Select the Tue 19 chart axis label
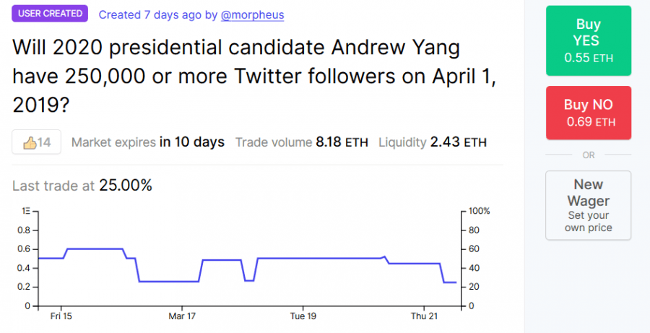 (303, 316)
